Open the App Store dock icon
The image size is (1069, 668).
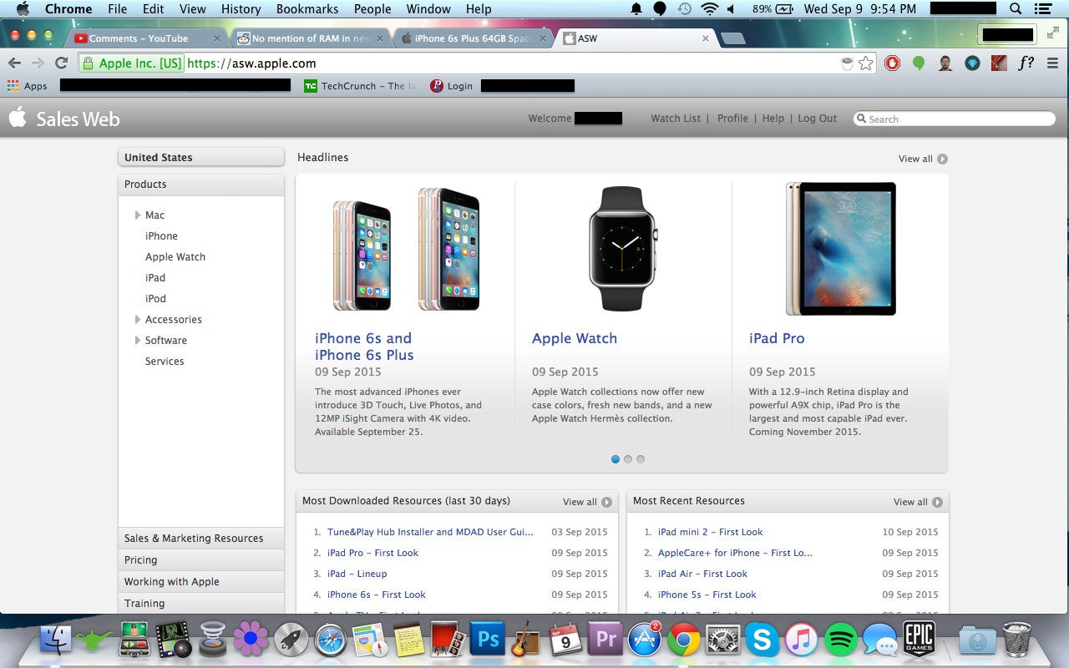pos(645,640)
